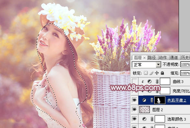Image resolution: width=190 pixels, height=128 pixels.
Task: Click adjustment icon of 色彩平衡 2 layer
Action: tap(144, 100)
